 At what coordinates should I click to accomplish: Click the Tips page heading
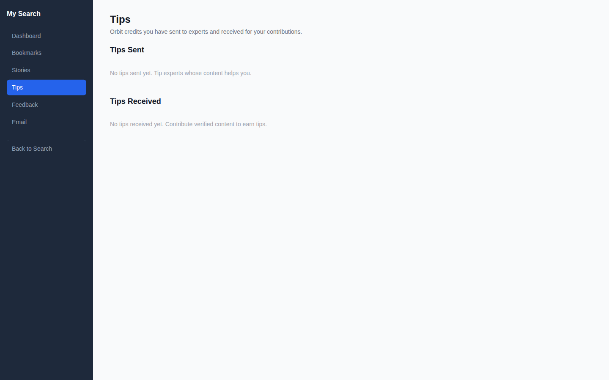[120, 19]
